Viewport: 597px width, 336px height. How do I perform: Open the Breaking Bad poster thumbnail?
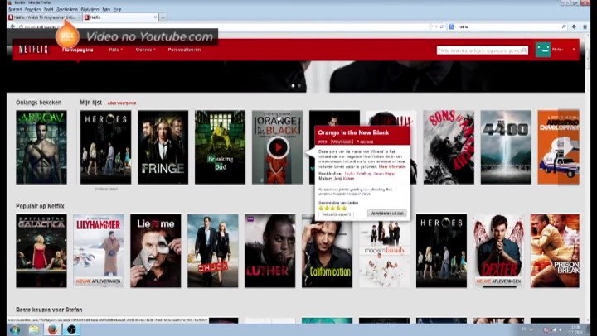(x=220, y=147)
